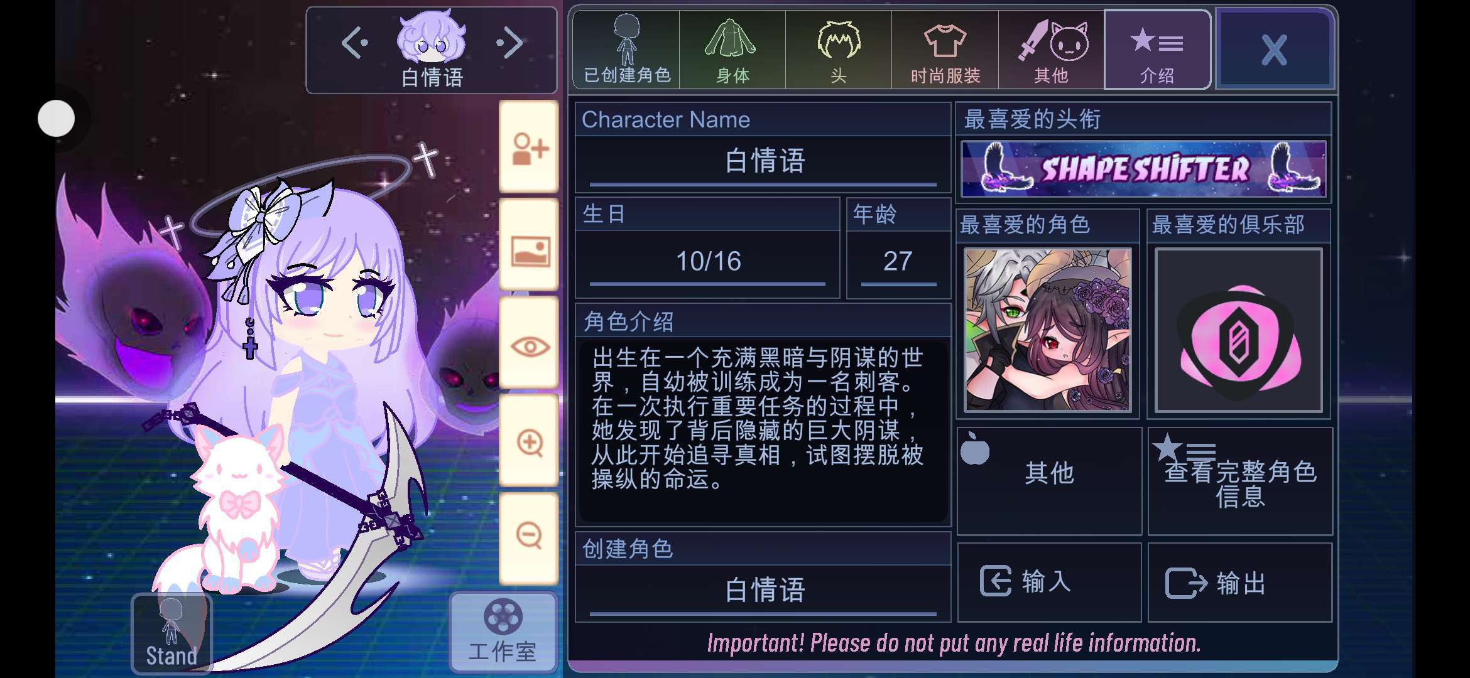This screenshot has width=1470, height=678.
Task: Open the add character icon
Action: [x=529, y=147]
